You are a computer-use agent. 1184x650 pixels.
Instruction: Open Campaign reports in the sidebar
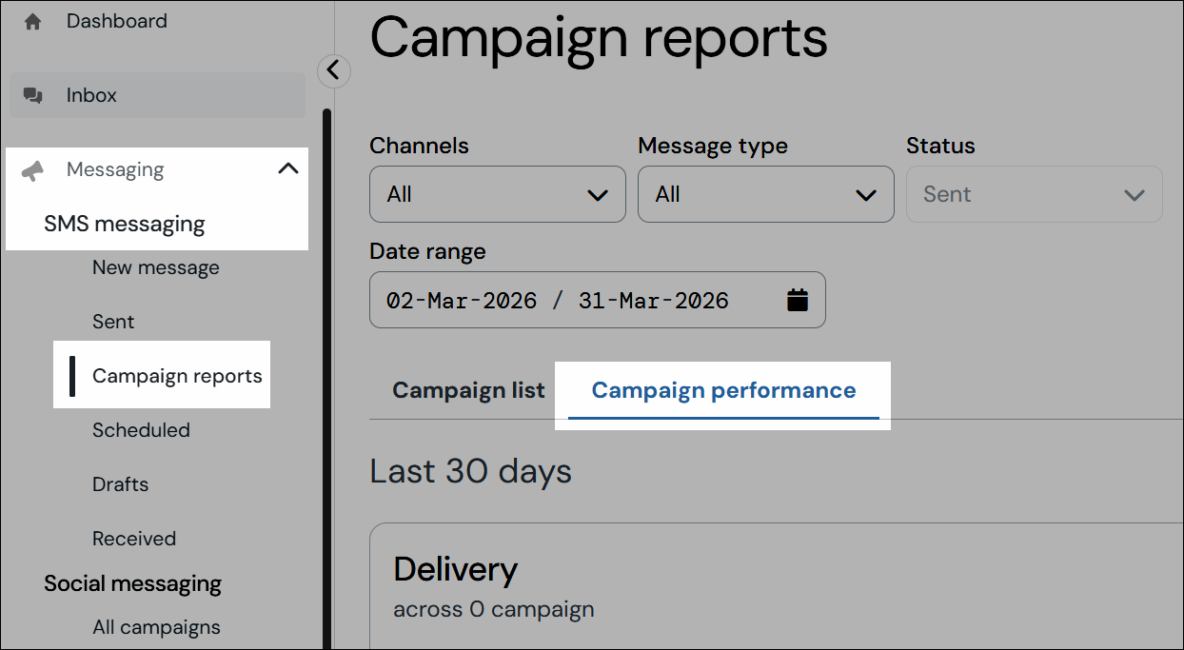177,376
